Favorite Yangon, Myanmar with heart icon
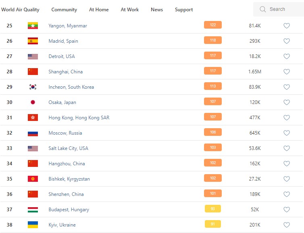The image size is (304, 233). (x=287, y=26)
